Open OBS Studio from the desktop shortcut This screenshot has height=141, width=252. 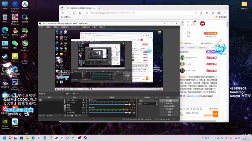coord(5,70)
